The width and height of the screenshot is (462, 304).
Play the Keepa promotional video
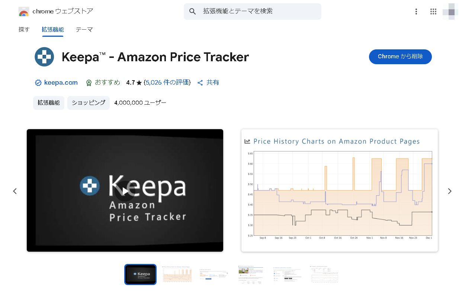point(125,190)
